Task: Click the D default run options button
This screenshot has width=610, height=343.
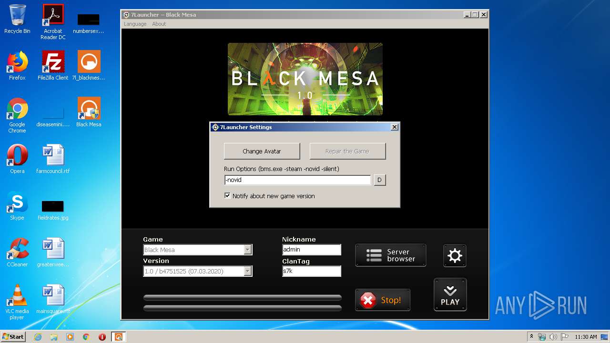Action: pos(380,180)
